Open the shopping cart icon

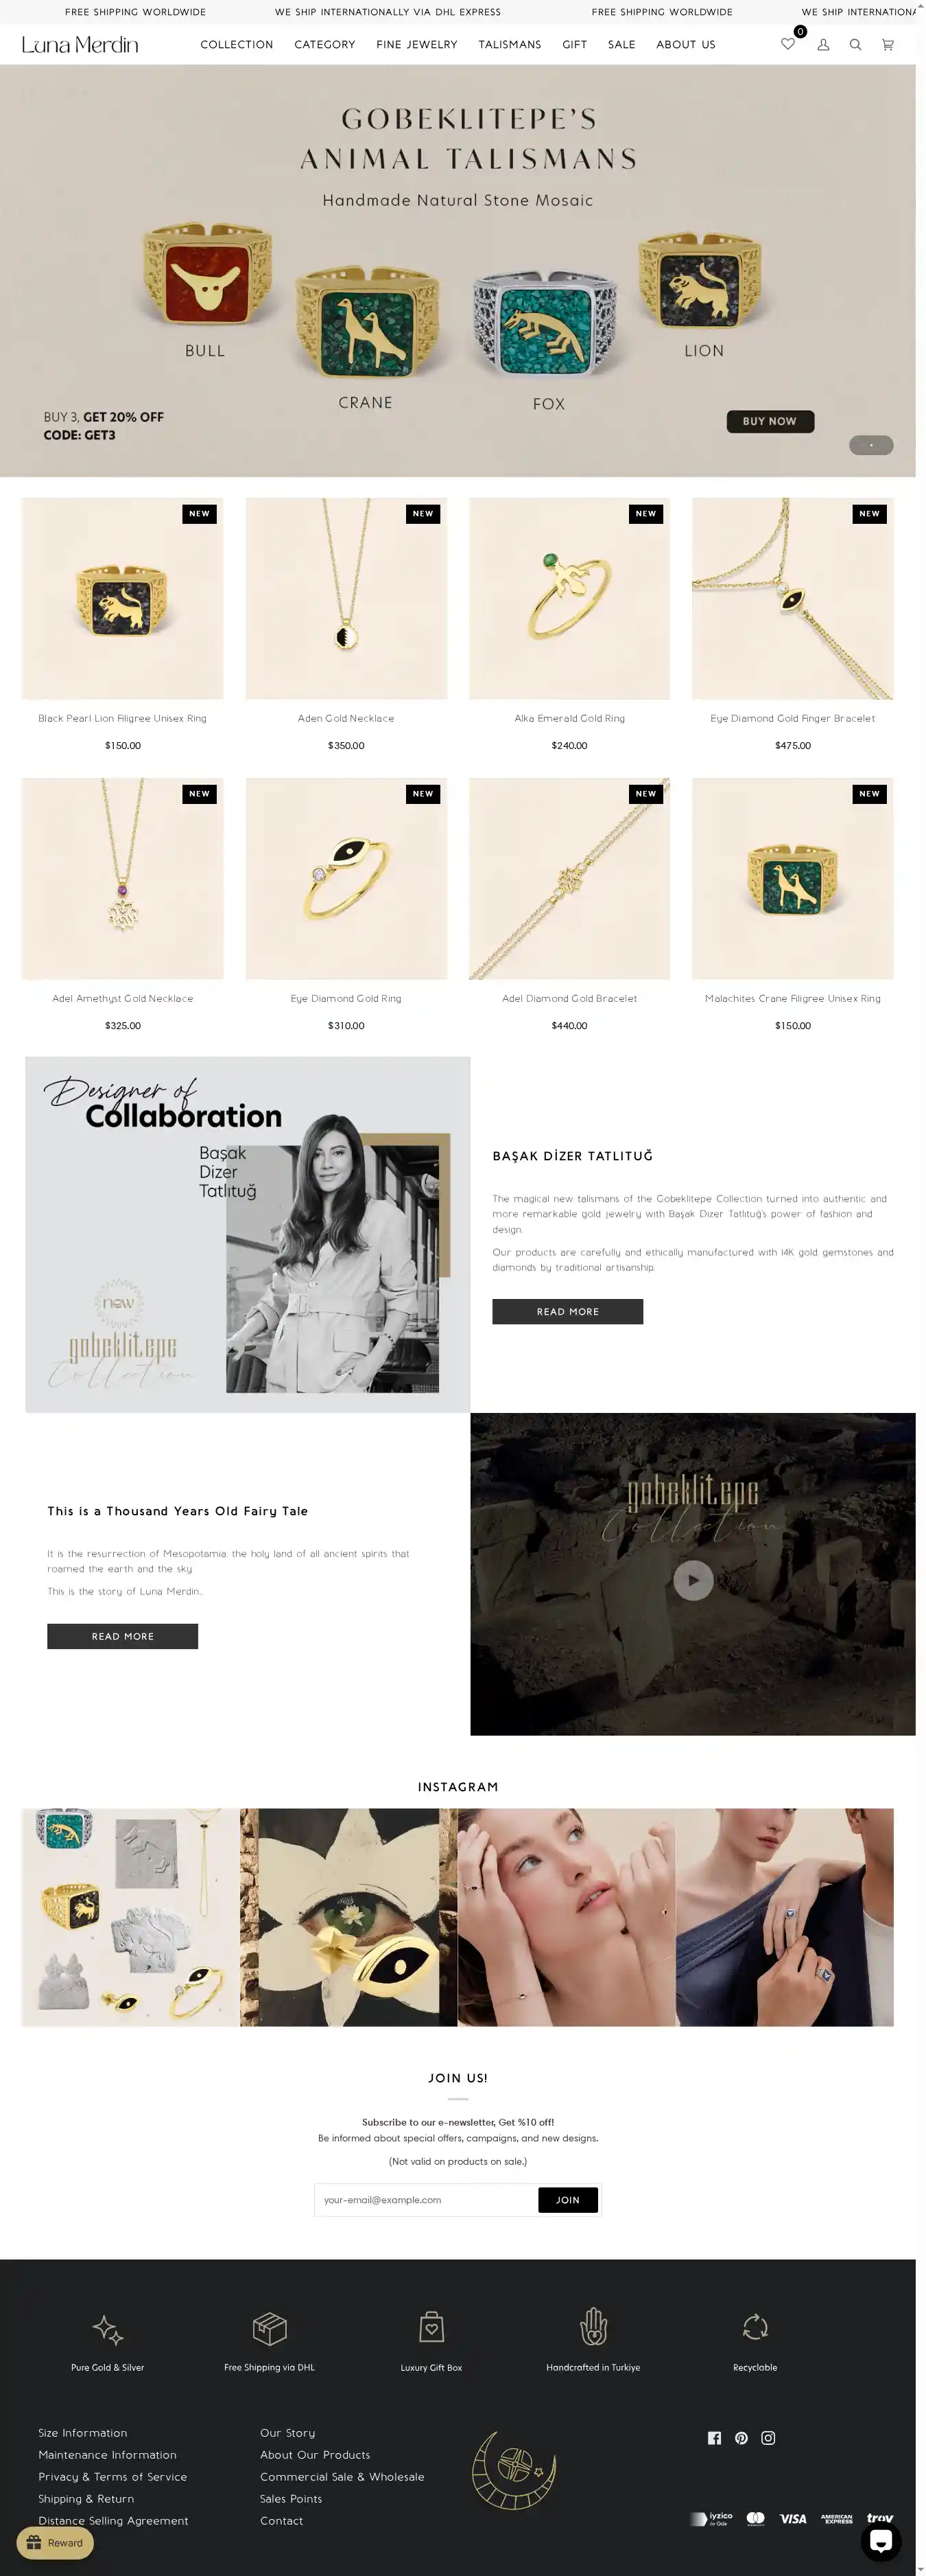click(887, 44)
